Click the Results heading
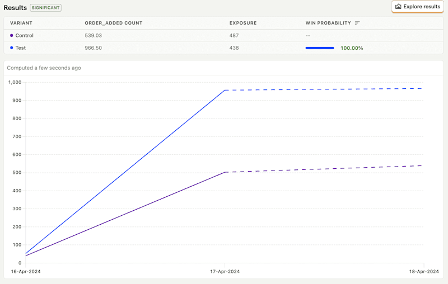Screen dimensions: 448x284 [15, 8]
